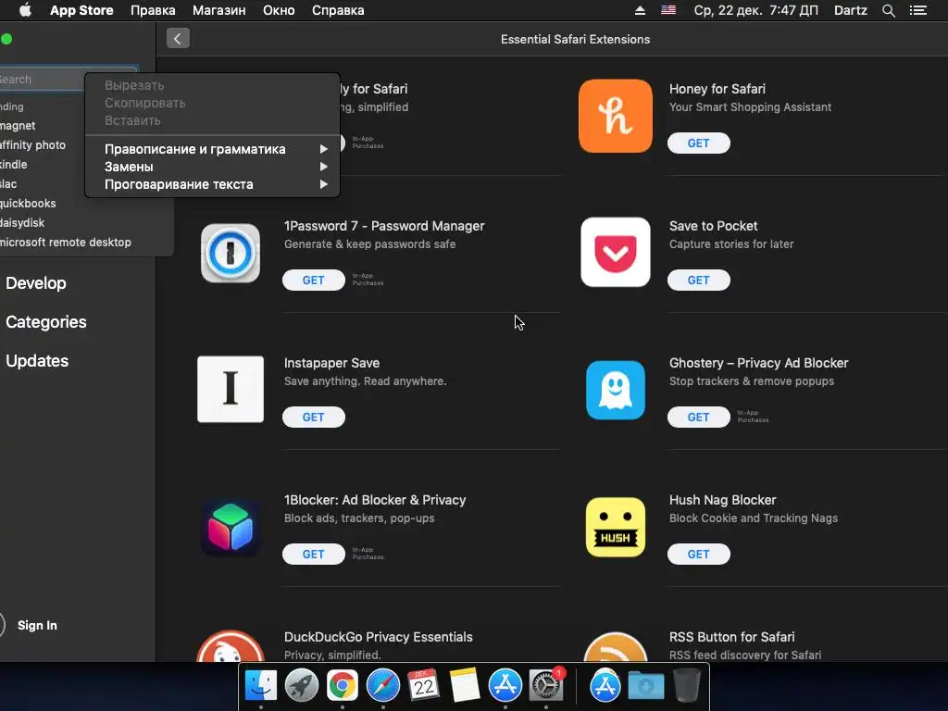This screenshot has height=711, width=948.
Task: Expand the Замены submenu
Action: coord(213,167)
